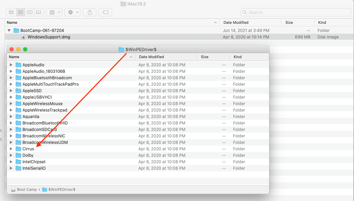Select the IntelChipset folder icon
Screen dimensions: 354x201
(18, 162)
